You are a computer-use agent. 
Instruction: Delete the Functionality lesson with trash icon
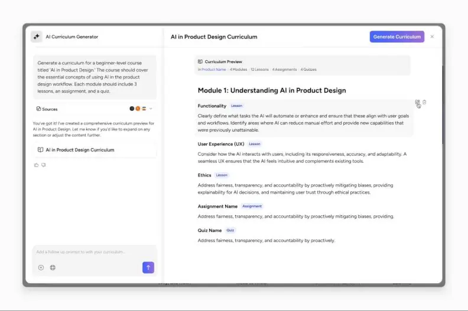(424, 102)
